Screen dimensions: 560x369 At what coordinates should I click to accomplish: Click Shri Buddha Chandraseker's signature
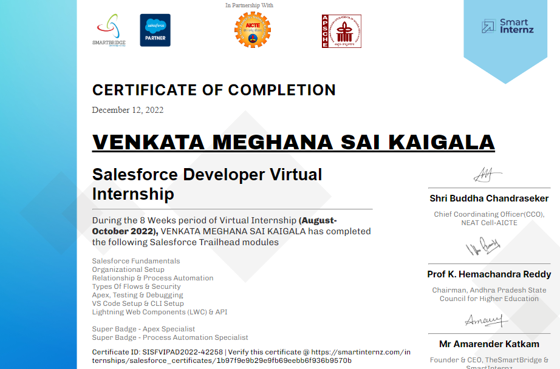pos(488,175)
